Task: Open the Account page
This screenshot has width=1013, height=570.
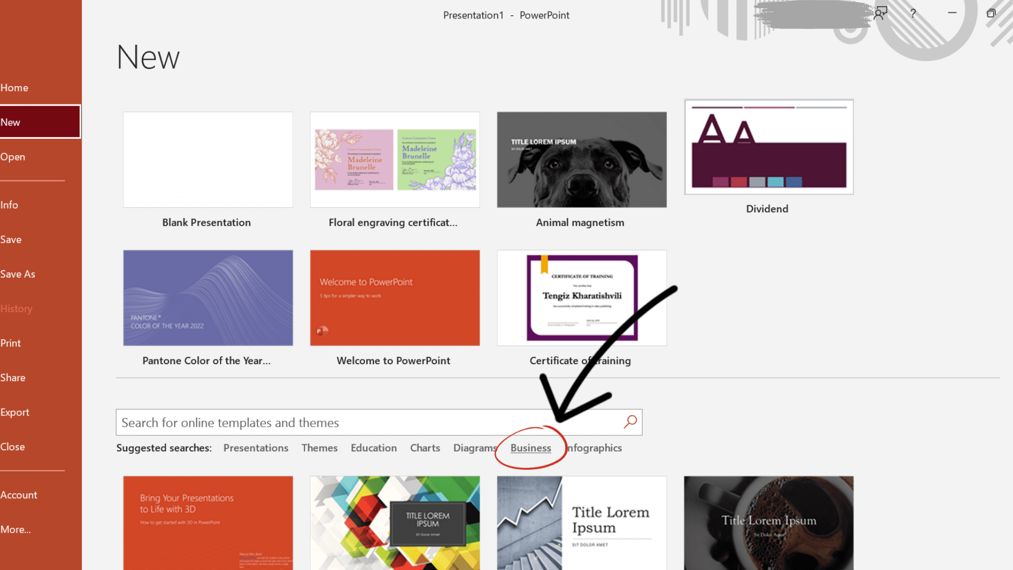Action: click(18, 495)
